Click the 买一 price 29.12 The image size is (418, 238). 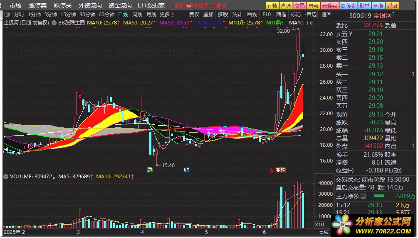[376, 74]
